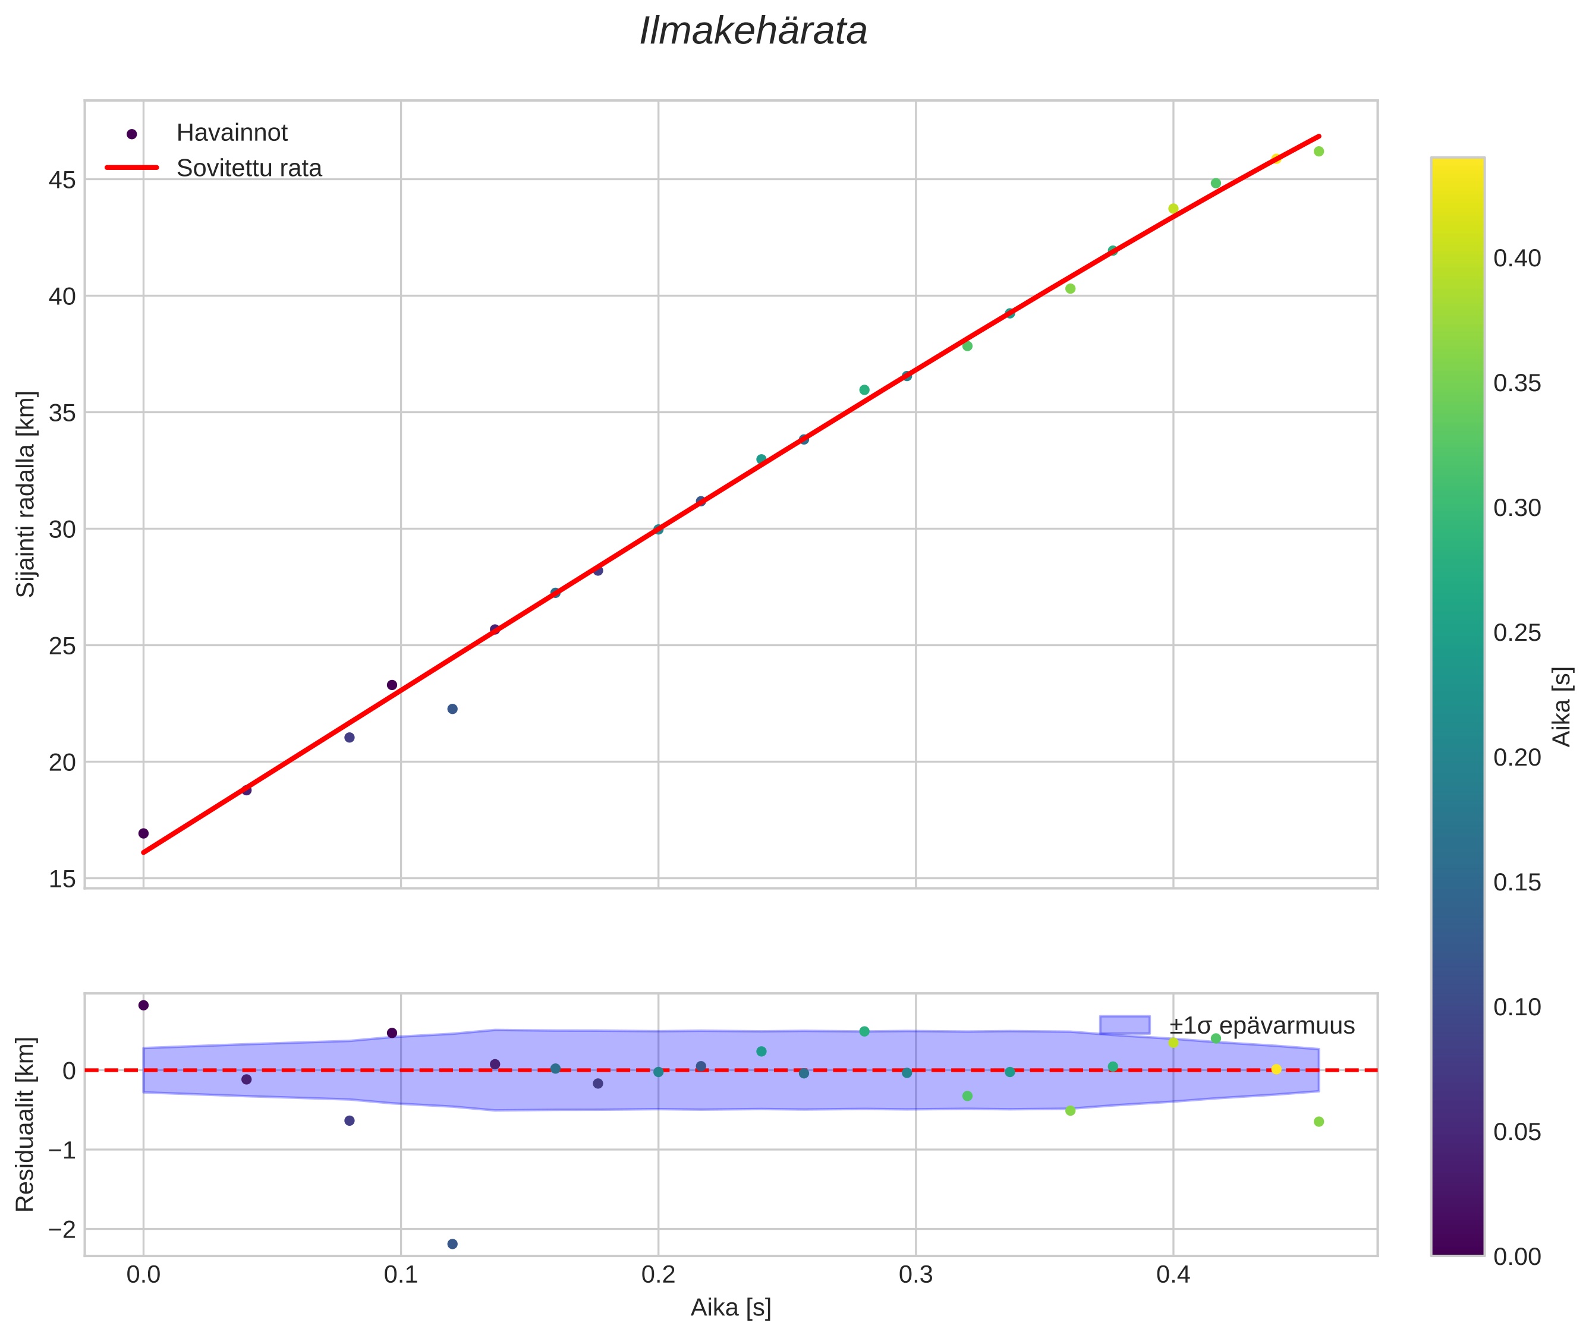Click the outlier residual point near -2

coord(452,1243)
